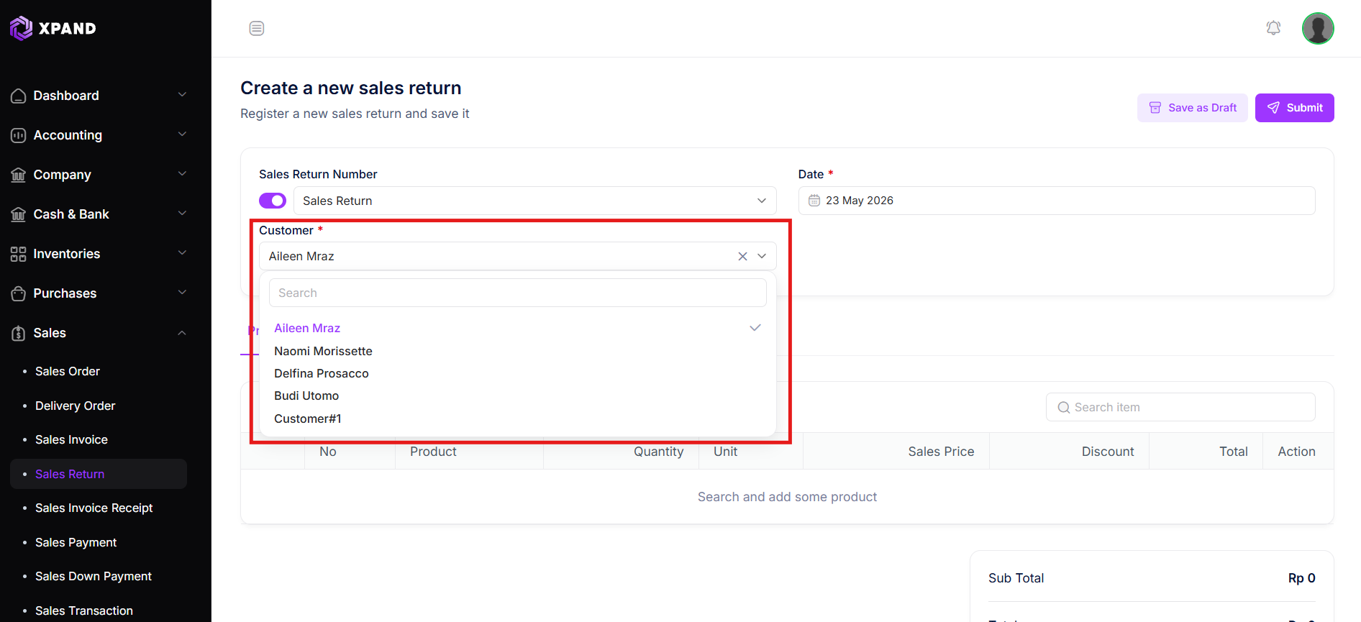The width and height of the screenshot is (1361, 622).
Task: Click the Inventories grid icon
Action: pos(19,254)
